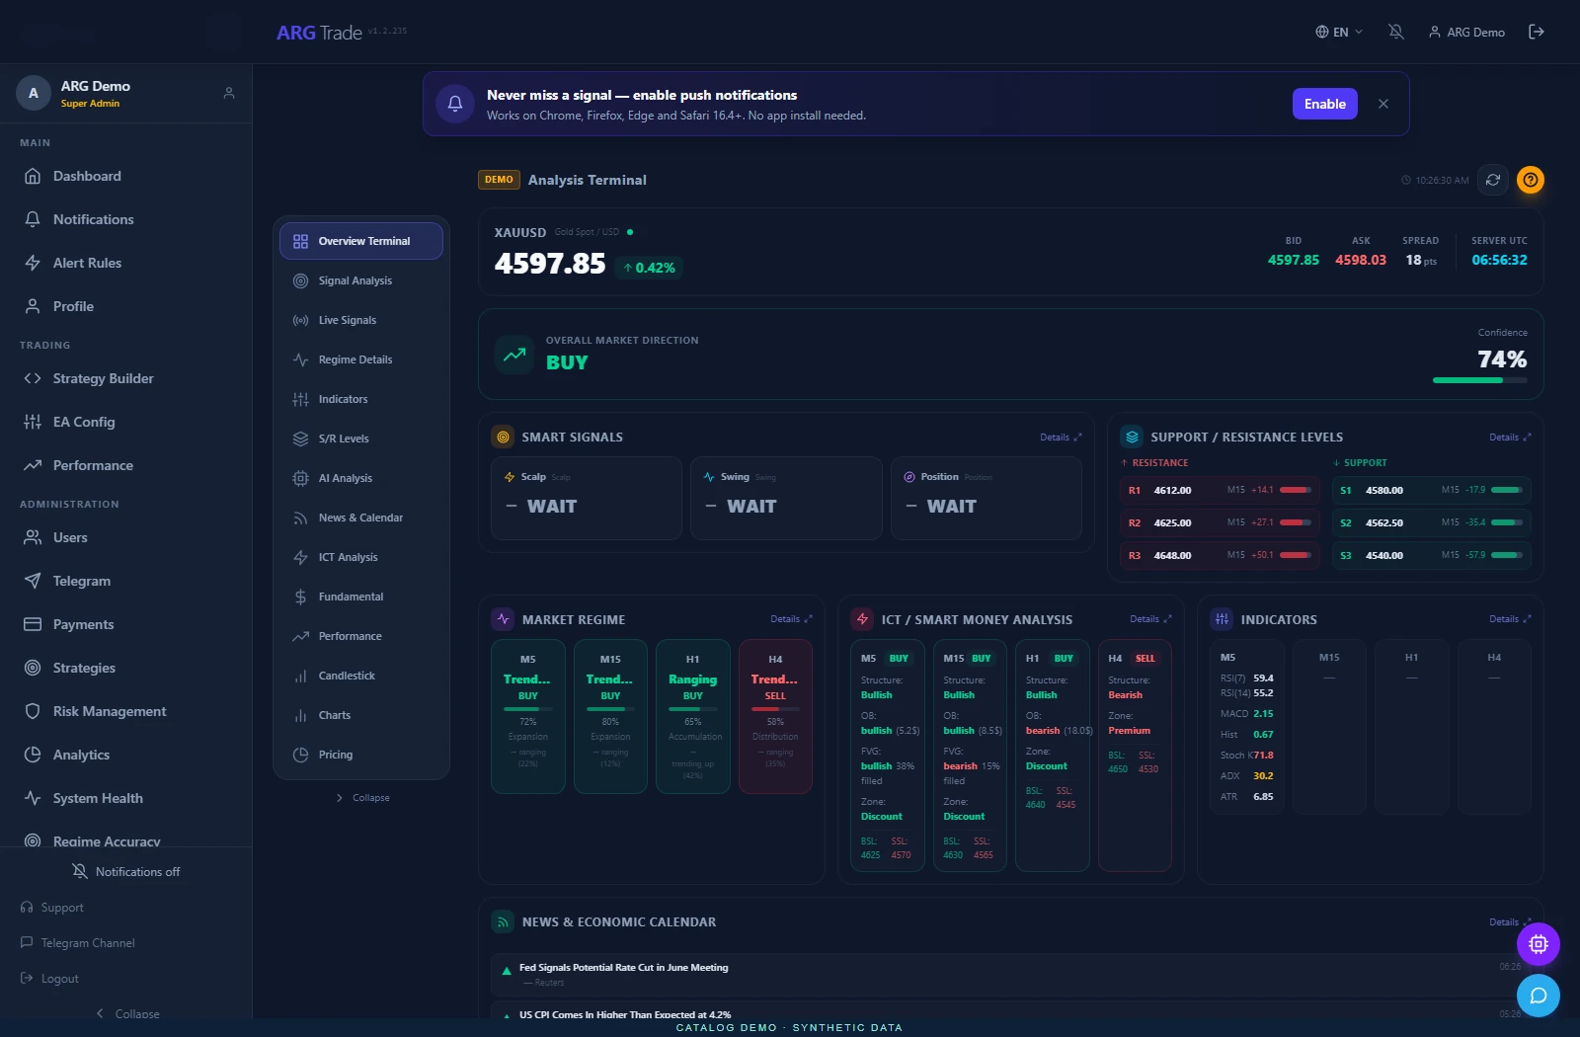Click Logout in sidebar footer
This screenshot has height=1037, width=1580.
(49, 979)
